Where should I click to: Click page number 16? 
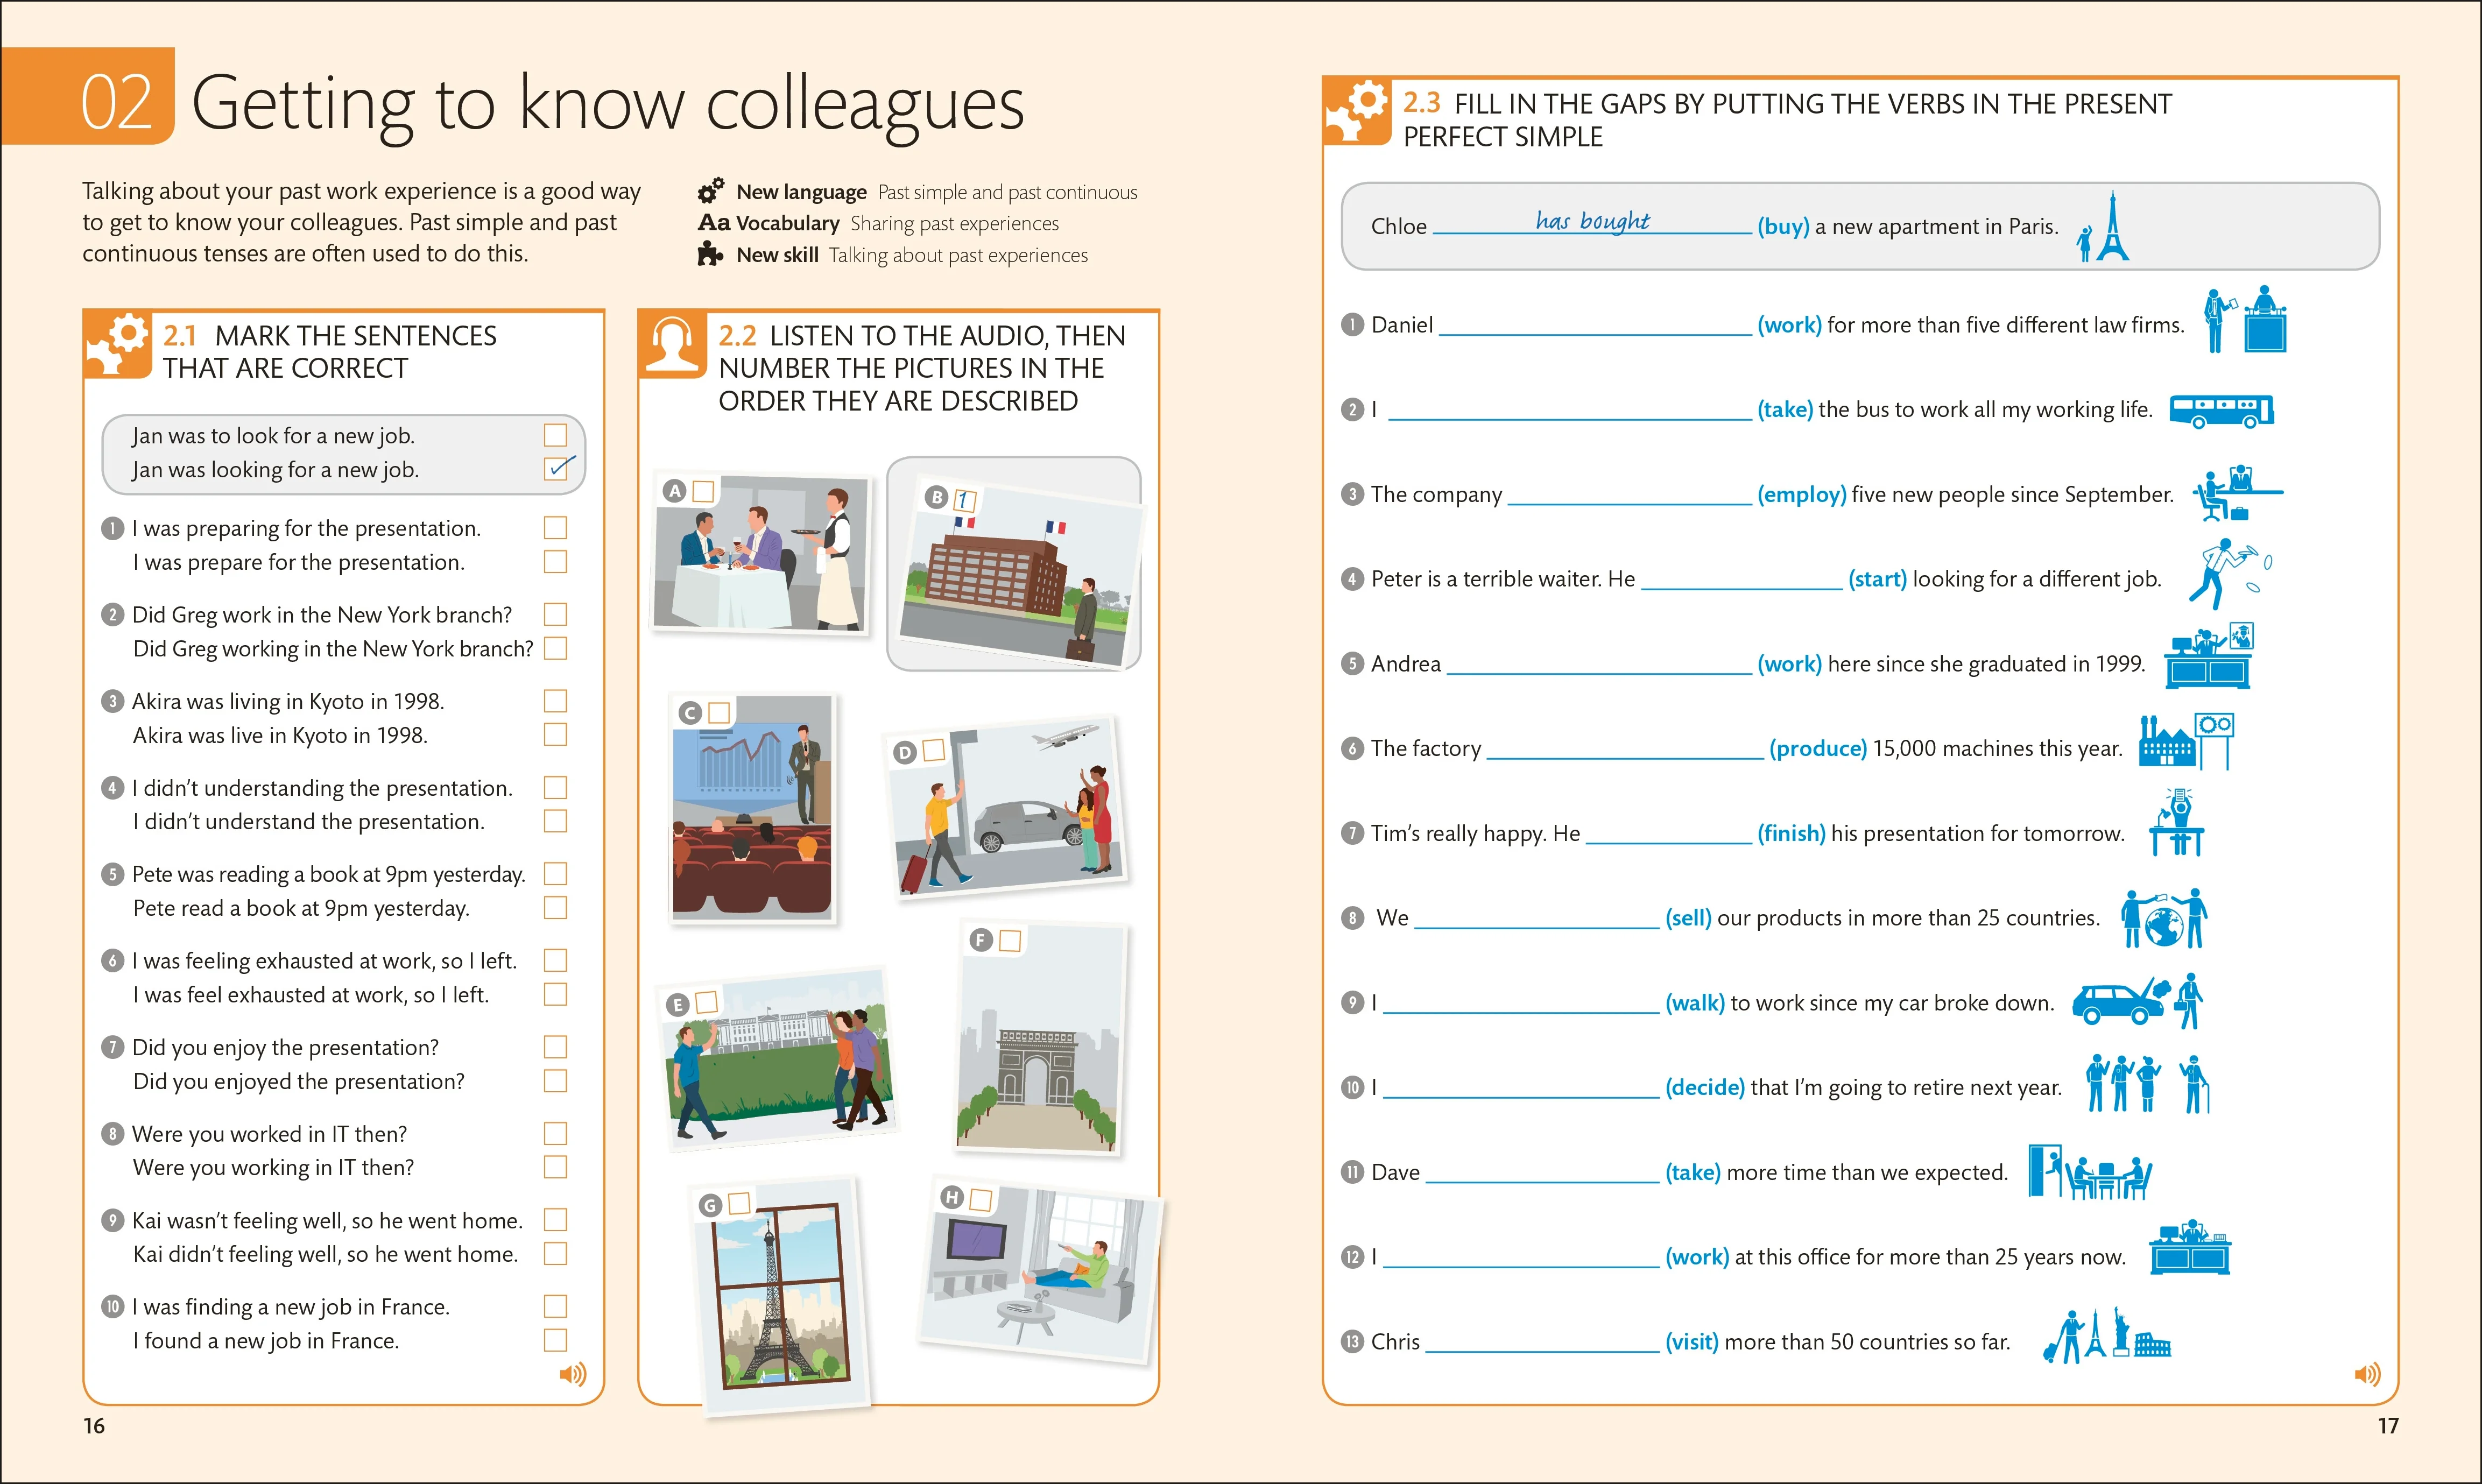[94, 1426]
